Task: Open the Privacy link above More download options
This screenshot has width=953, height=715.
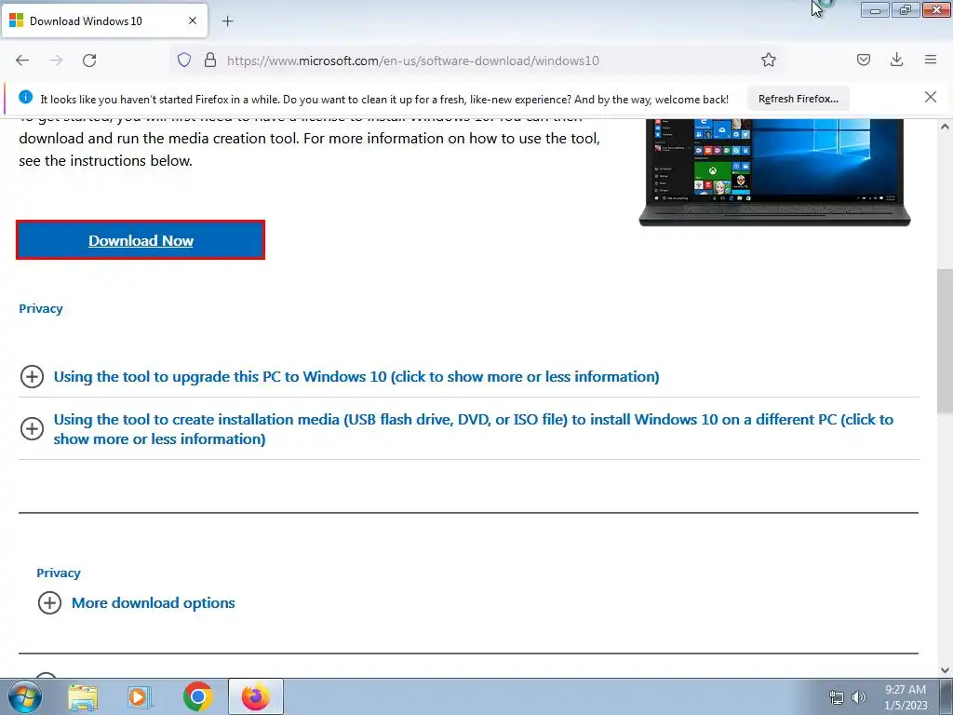Action: coord(59,573)
